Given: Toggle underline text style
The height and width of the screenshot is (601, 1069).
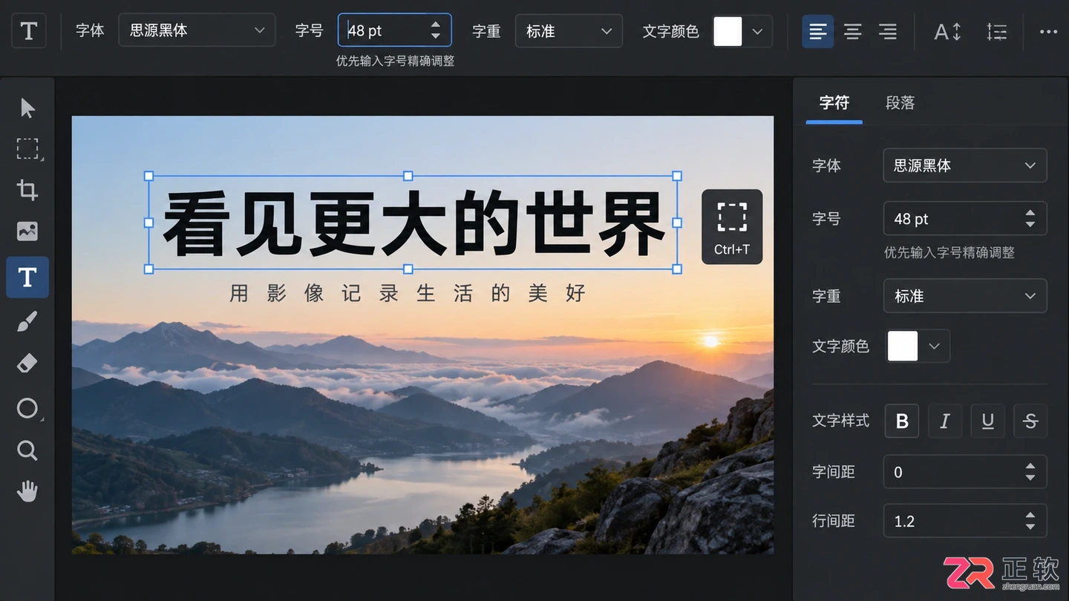Looking at the screenshot, I should click(x=987, y=421).
